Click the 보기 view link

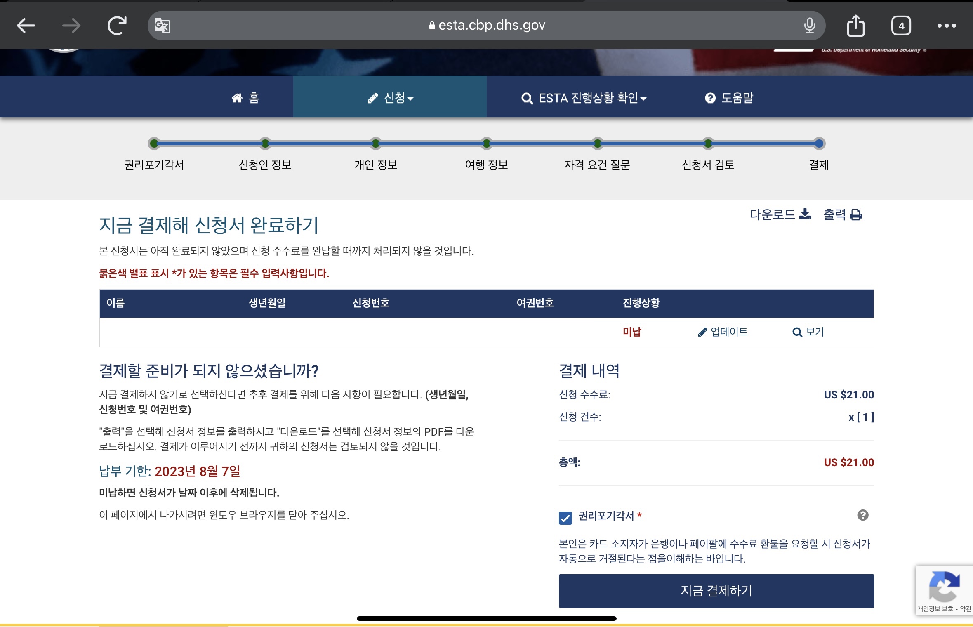click(x=808, y=332)
